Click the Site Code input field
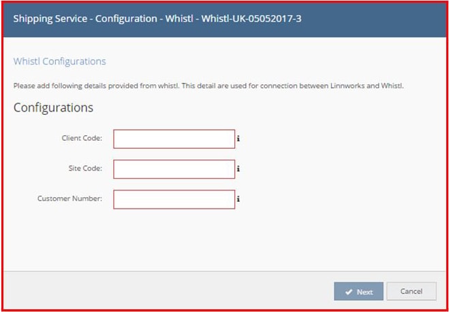The width and height of the screenshot is (449, 312). pyautogui.click(x=174, y=169)
